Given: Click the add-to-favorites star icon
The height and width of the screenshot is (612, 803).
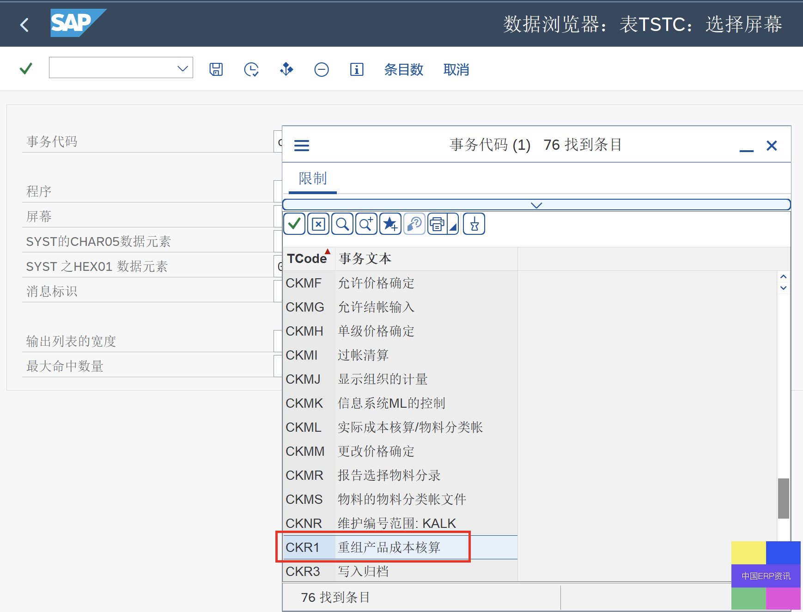Looking at the screenshot, I should (x=390, y=224).
